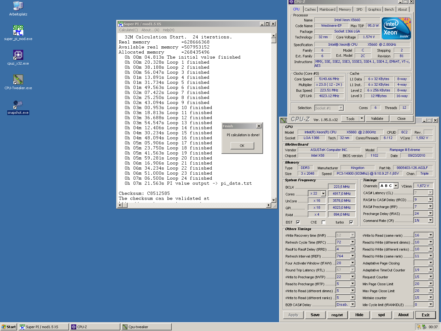Click the second system tray icon
The image size is (441, 331).
click(x=424, y=327)
